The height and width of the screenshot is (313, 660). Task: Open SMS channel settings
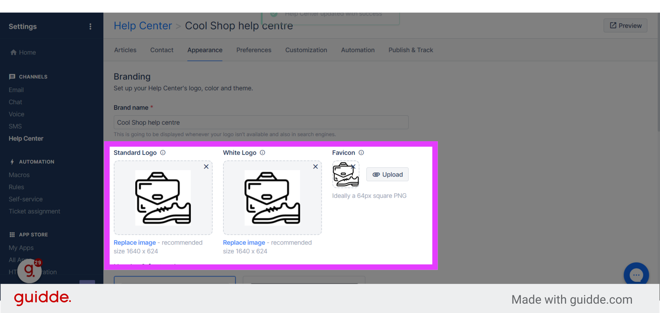coord(15,126)
